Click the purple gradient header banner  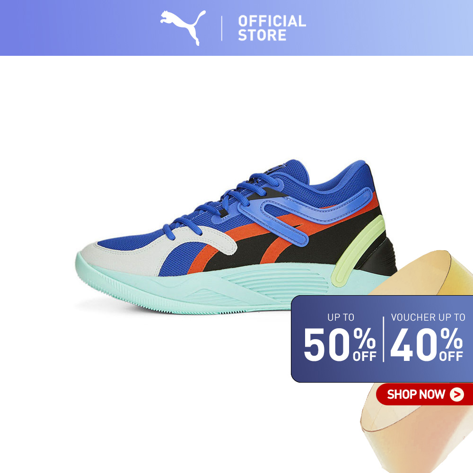(x=236, y=28)
